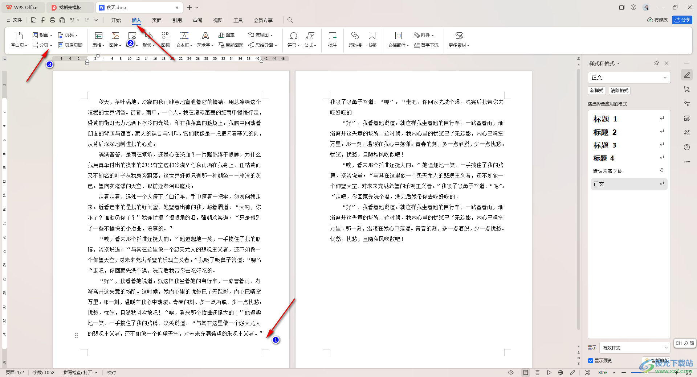Open the File (文件) menu
Image resolution: width=697 pixels, height=377 pixels.
pyautogui.click(x=15, y=20)
